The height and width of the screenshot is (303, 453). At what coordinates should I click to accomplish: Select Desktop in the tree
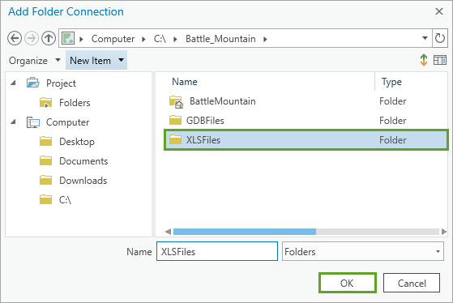[77, 142]
